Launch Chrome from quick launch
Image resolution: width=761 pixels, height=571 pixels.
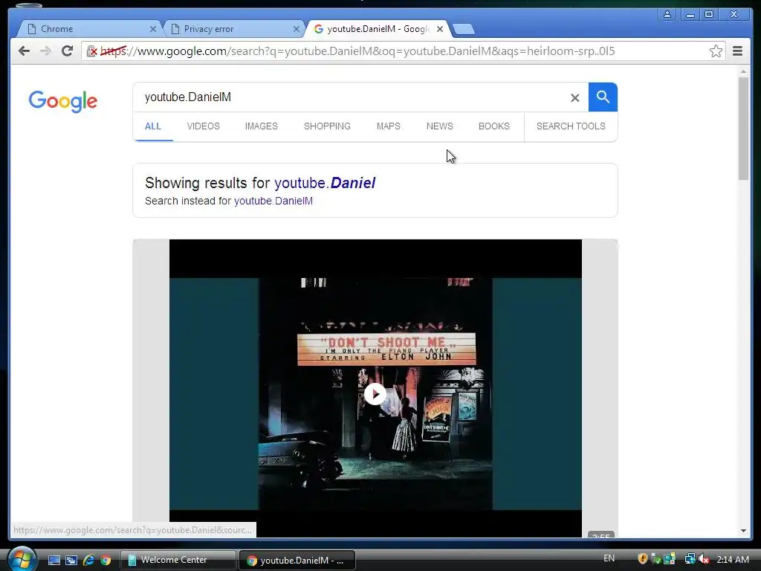[106, 560]
